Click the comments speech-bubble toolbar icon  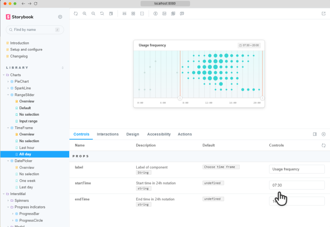click(x=182, y=14)
